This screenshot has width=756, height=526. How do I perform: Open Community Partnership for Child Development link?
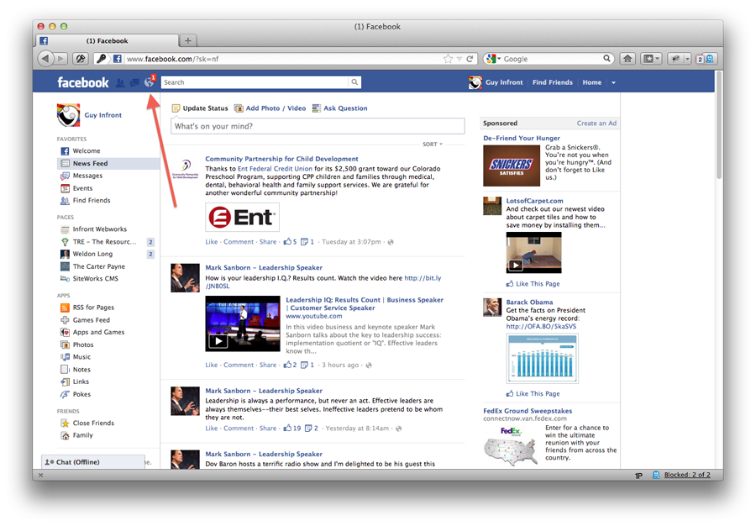click(x=281, y=159)
